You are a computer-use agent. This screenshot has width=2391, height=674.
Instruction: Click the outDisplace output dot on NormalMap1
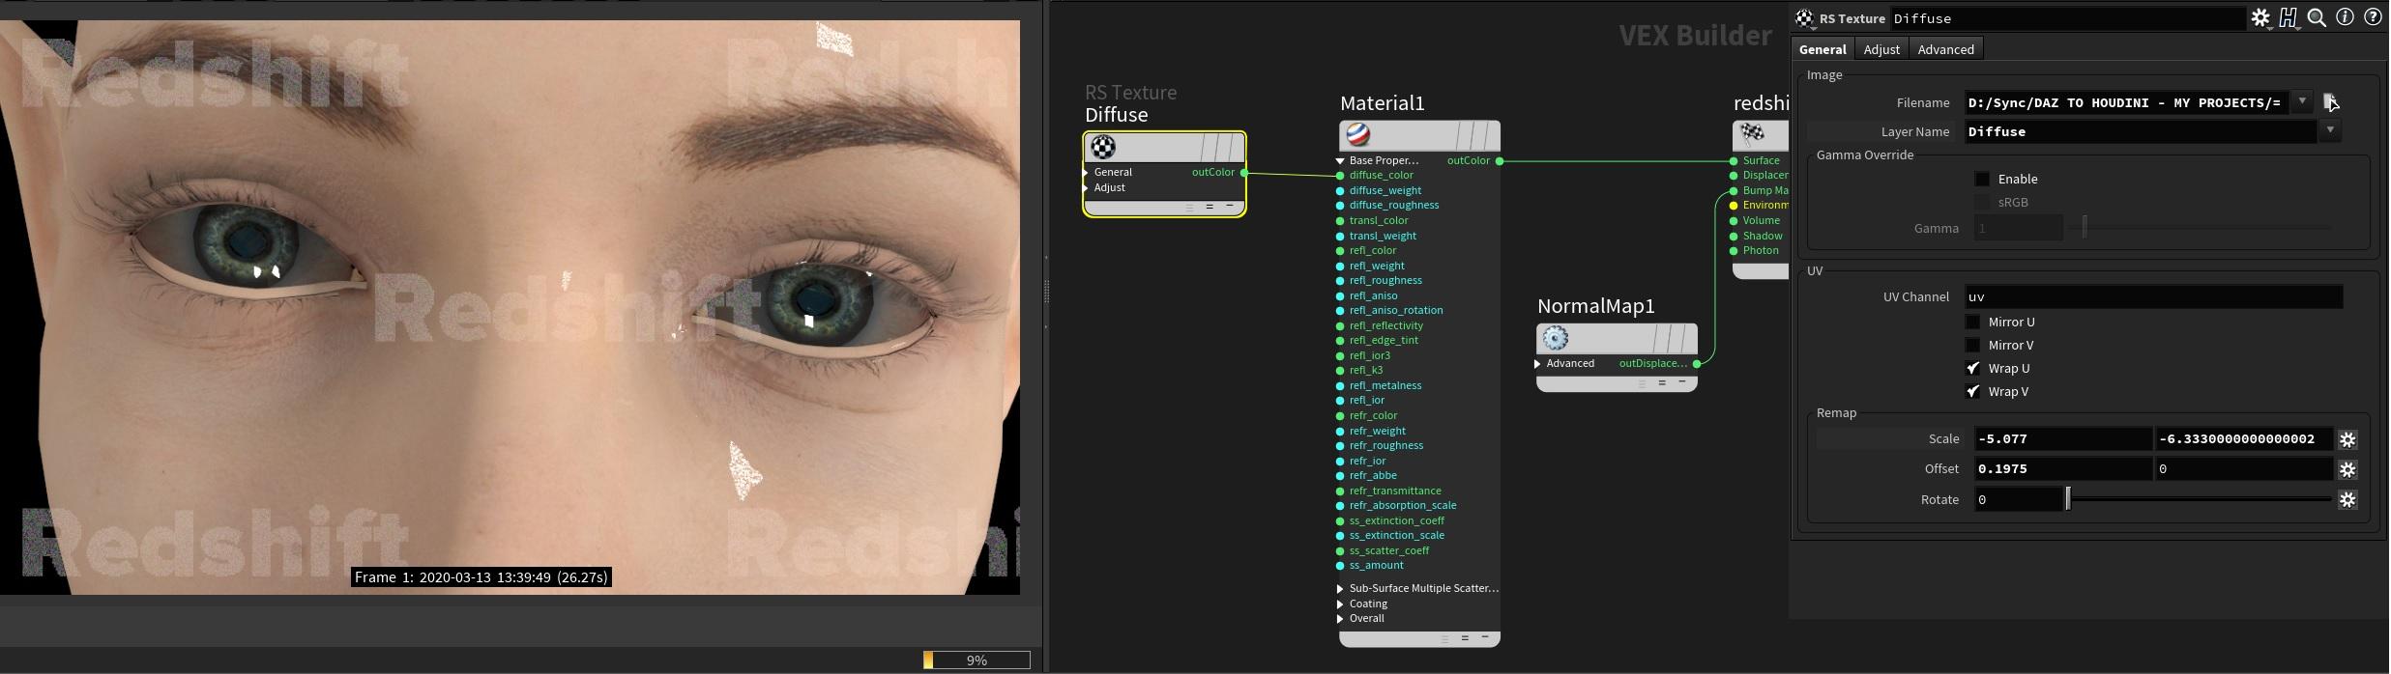pyautogui.click(x=1697, y=364)
